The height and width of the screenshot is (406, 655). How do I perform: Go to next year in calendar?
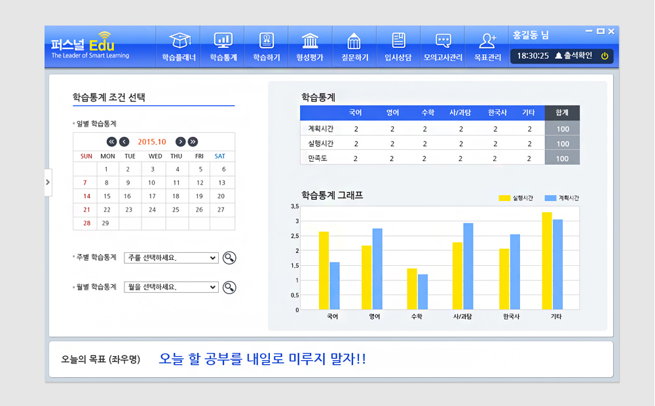[x=193, y=141]
